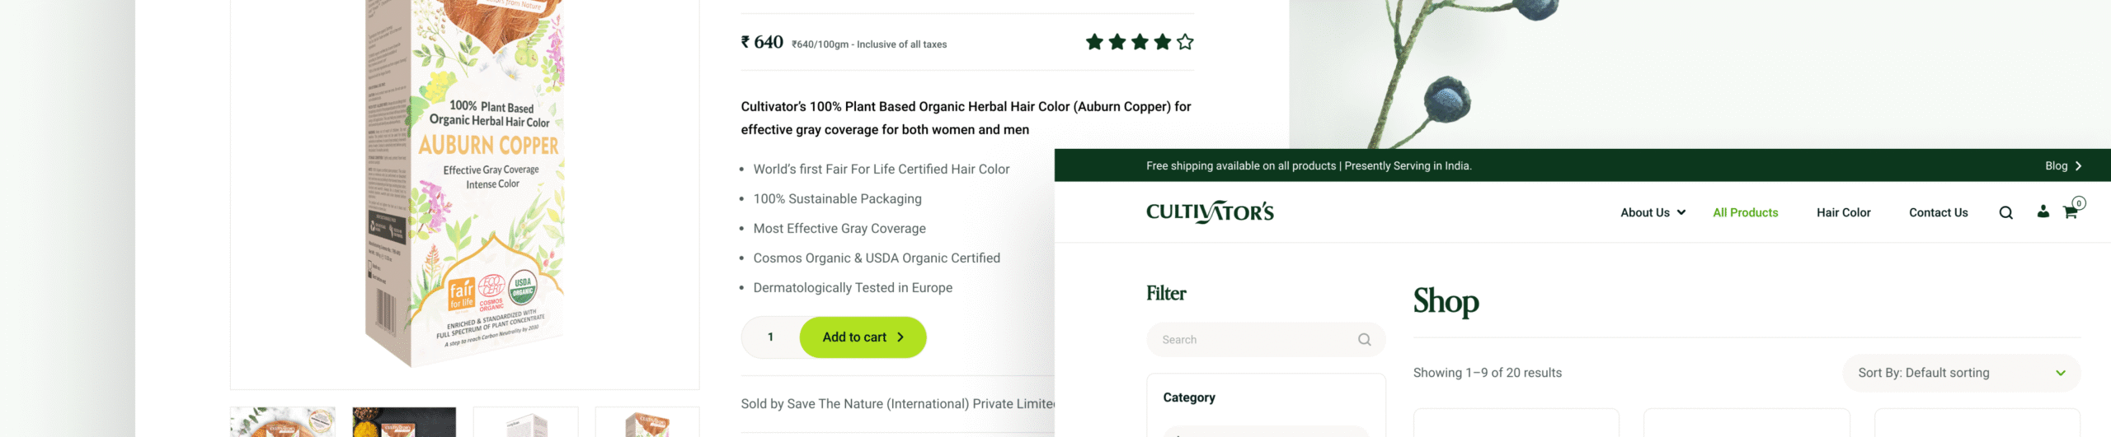Select the dark background product thumbnail
Viewport: 2111px width, 437px height.
(x=404, y=422)
